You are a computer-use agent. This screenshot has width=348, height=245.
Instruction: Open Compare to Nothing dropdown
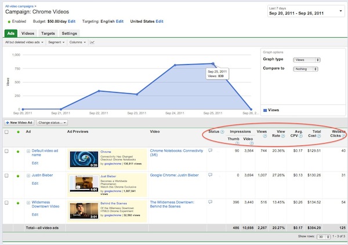[x=306, y=69]
